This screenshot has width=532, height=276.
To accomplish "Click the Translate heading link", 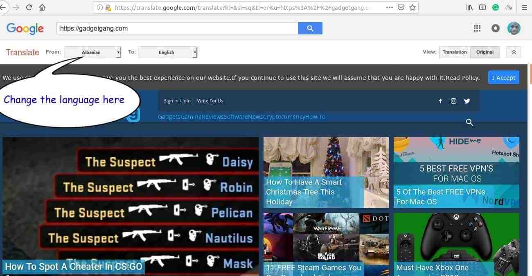I will click(23, 52).
